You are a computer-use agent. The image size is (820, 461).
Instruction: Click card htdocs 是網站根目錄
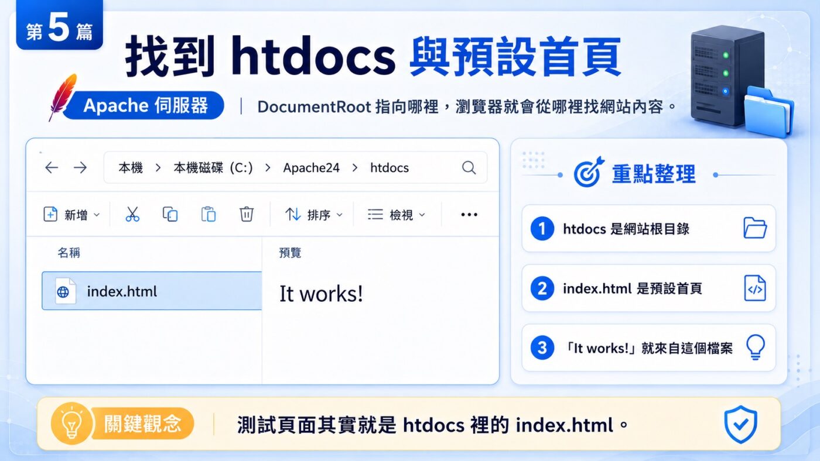(648, 228)
